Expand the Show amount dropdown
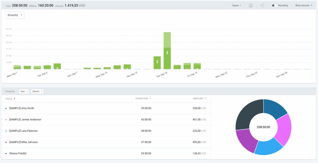The image size is (318, 163). coord(304,5)
